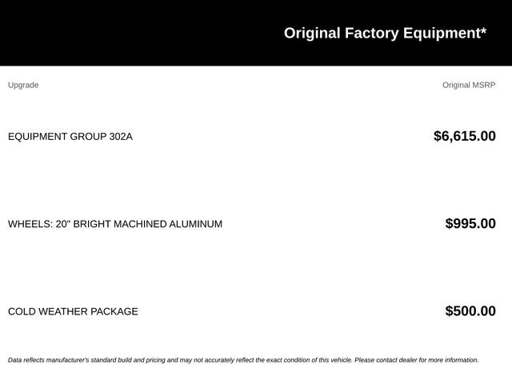The image size is (512, 384).
Task: Select the Original MSRP column header
Action: coord(469,86)
